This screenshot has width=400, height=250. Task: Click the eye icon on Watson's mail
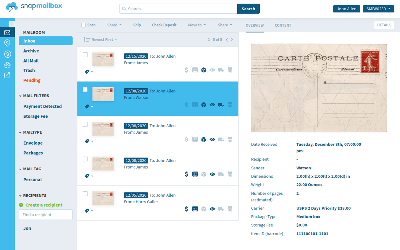point(212,105)
